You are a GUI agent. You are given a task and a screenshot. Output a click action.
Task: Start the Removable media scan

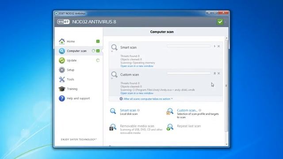137,126
